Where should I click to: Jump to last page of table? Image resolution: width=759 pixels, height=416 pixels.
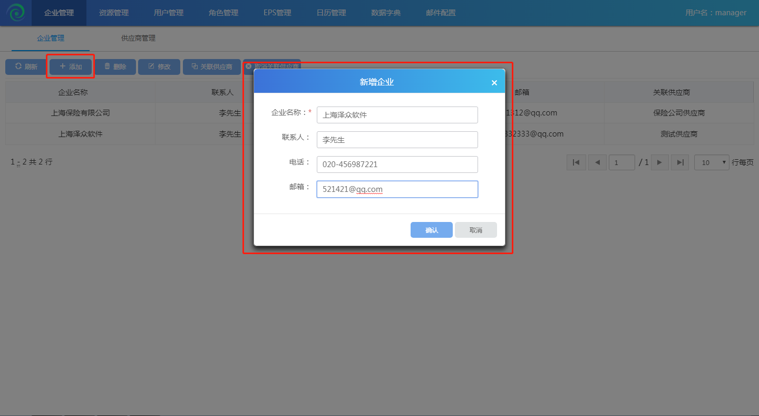pos(680,162)
